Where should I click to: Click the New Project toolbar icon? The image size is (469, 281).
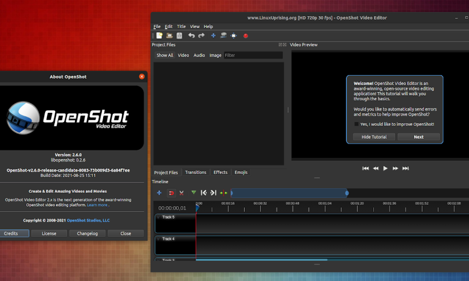click(159, 36)
